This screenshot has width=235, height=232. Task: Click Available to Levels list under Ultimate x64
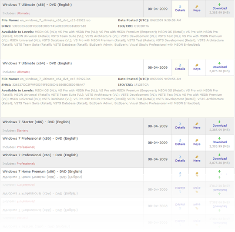click(113, 97)
